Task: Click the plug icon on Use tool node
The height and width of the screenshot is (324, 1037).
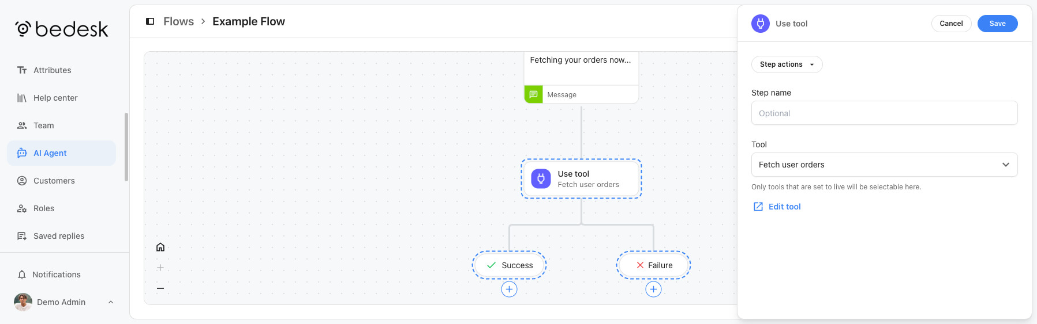Action: pyautogui.click(x=541, y=179)
